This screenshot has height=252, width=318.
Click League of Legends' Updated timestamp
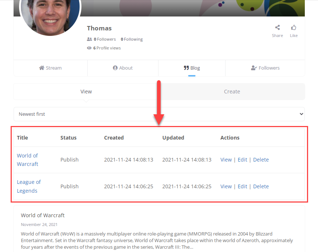187,186
